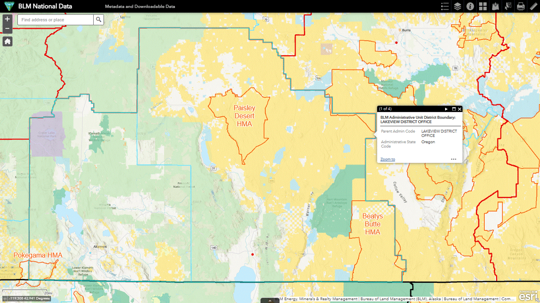Open the Layer List widget
The width and height of the screenshot is (540, 303).
[457, 6]
